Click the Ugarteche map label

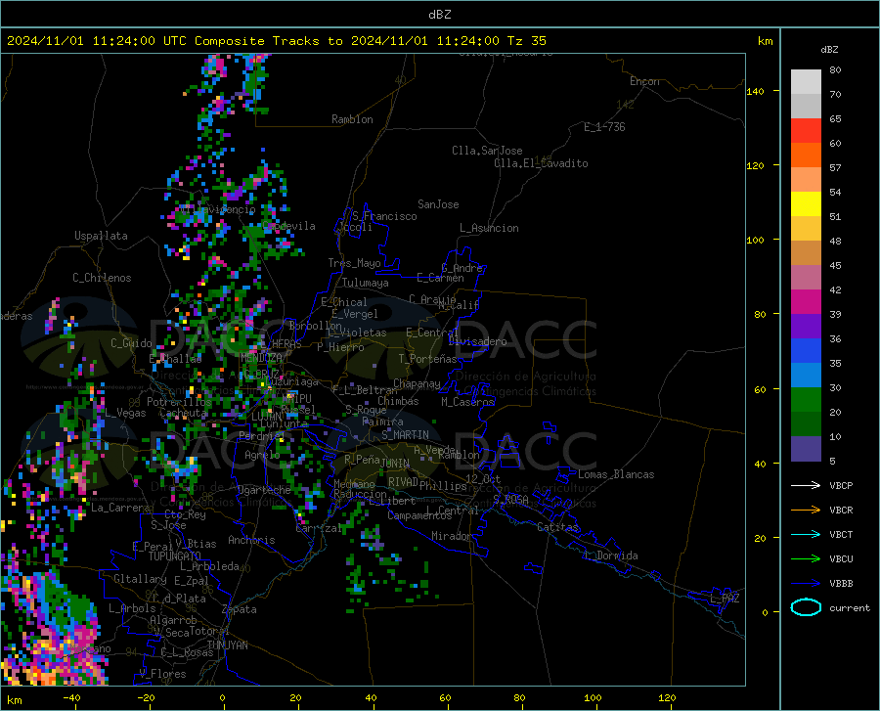(x=264, y=490)
